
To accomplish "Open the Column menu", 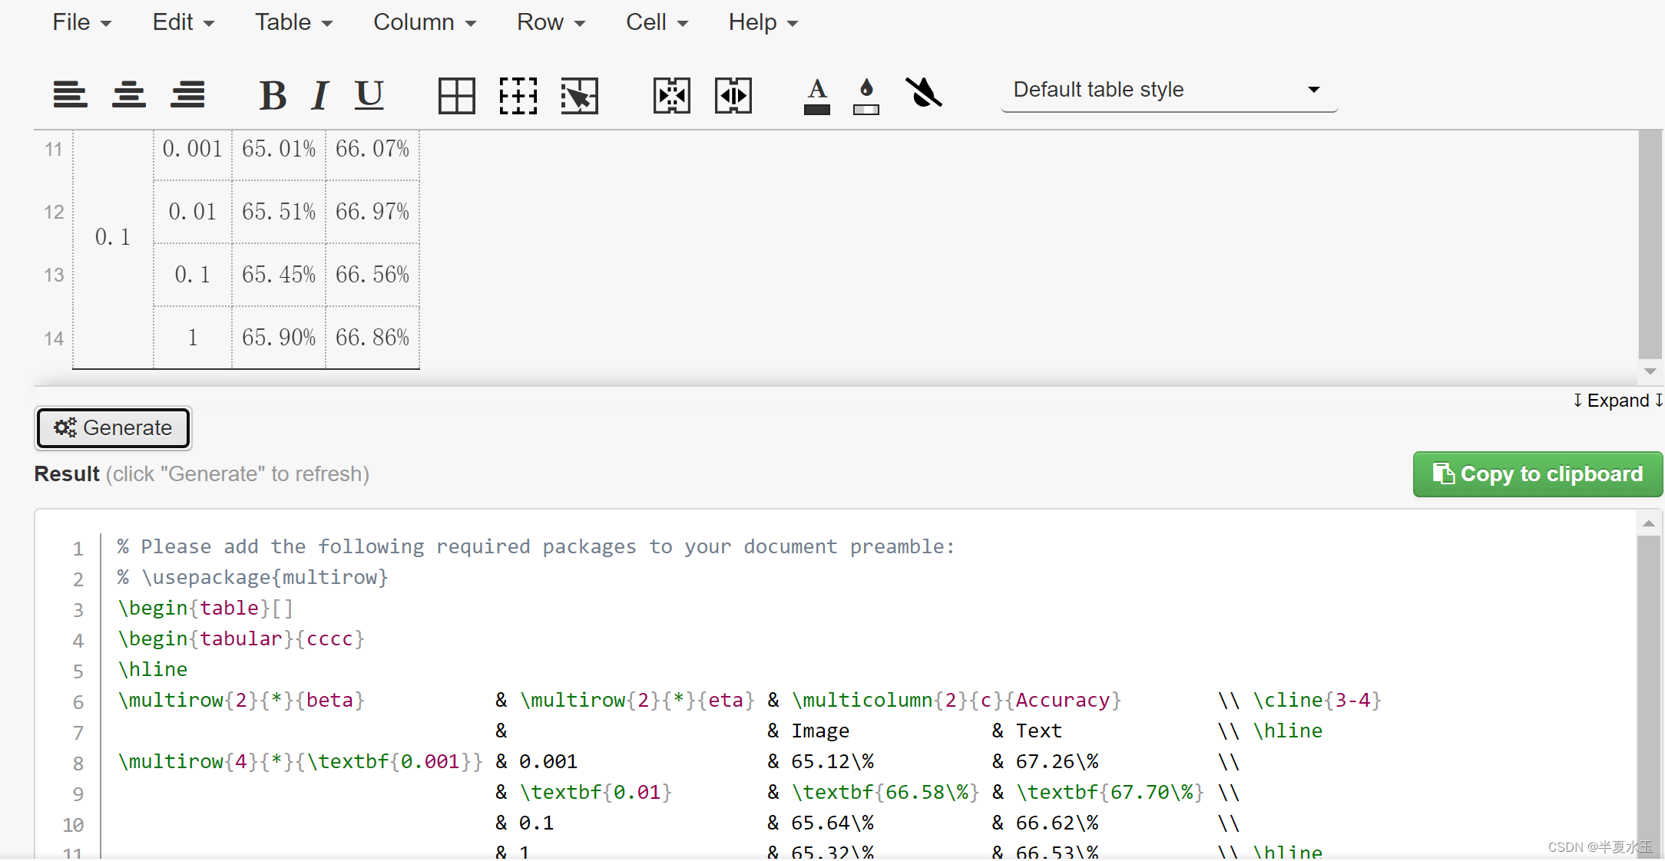I will point(424,22).
